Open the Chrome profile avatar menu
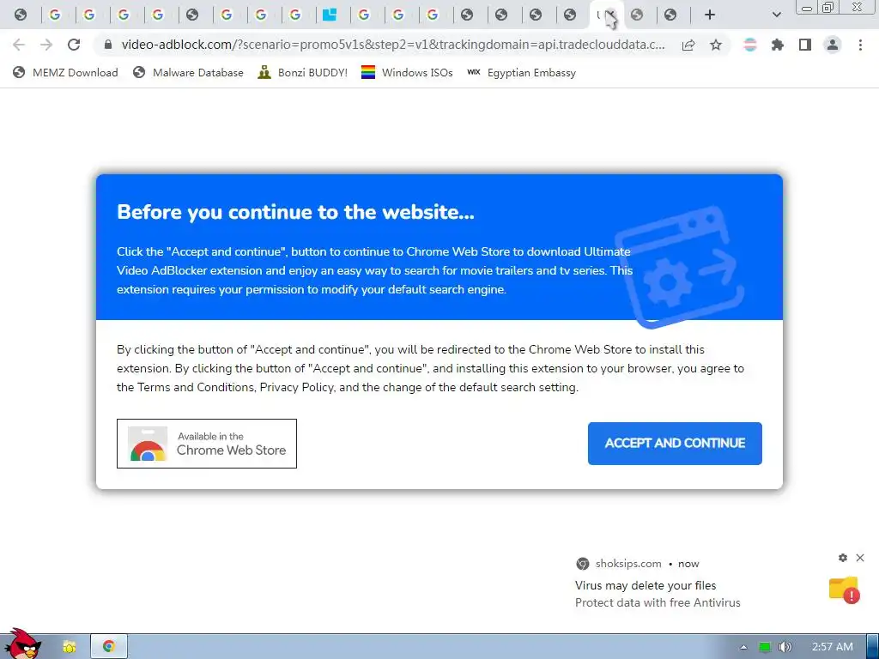The width and height of the screenshot is (879, 659). [833, 45]
